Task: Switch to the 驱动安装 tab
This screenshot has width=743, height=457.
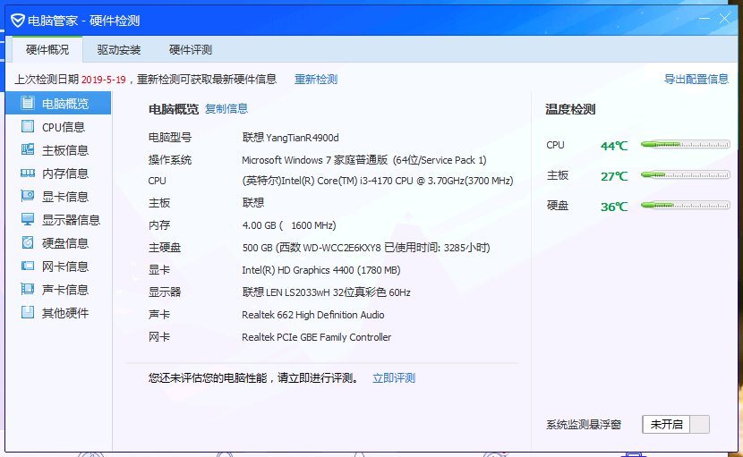Action: (x=119, y=49)
